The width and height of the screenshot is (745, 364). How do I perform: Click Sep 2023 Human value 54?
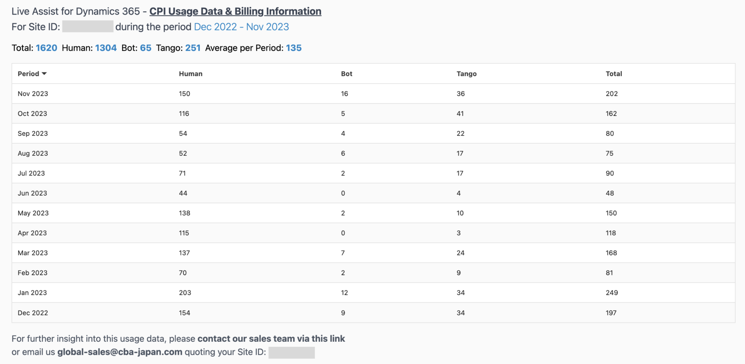[183, 134]
